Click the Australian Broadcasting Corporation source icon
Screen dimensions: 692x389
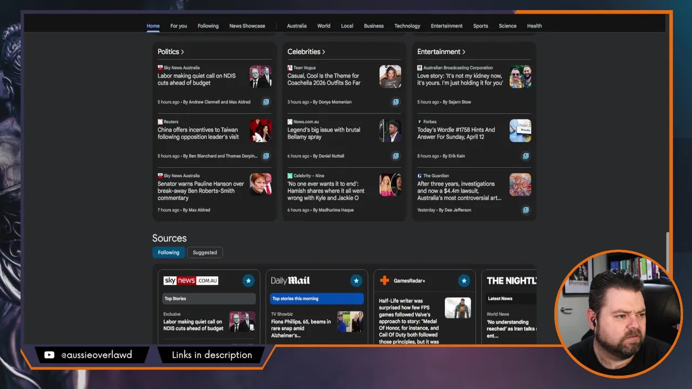tap(420, 68)
